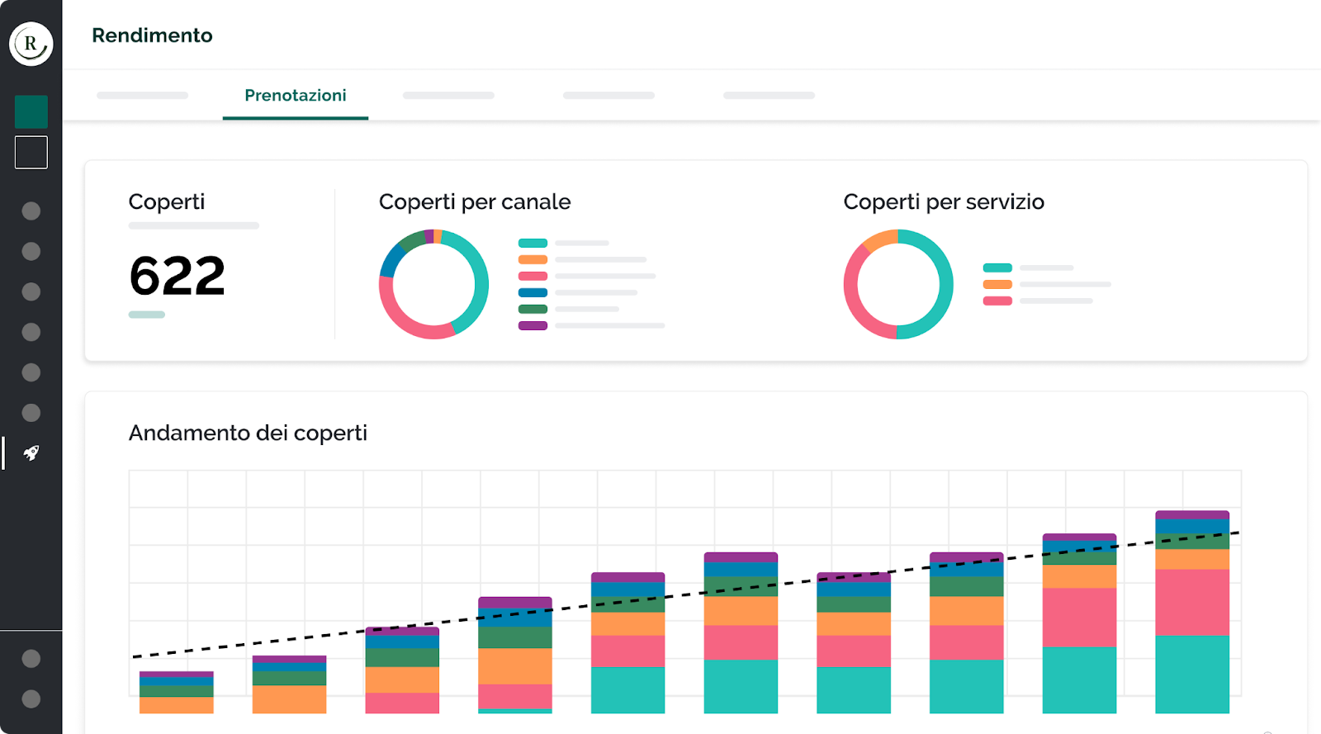Select the solid green square sidebar icon
The image size is (1321, 734).
point(31,111)
